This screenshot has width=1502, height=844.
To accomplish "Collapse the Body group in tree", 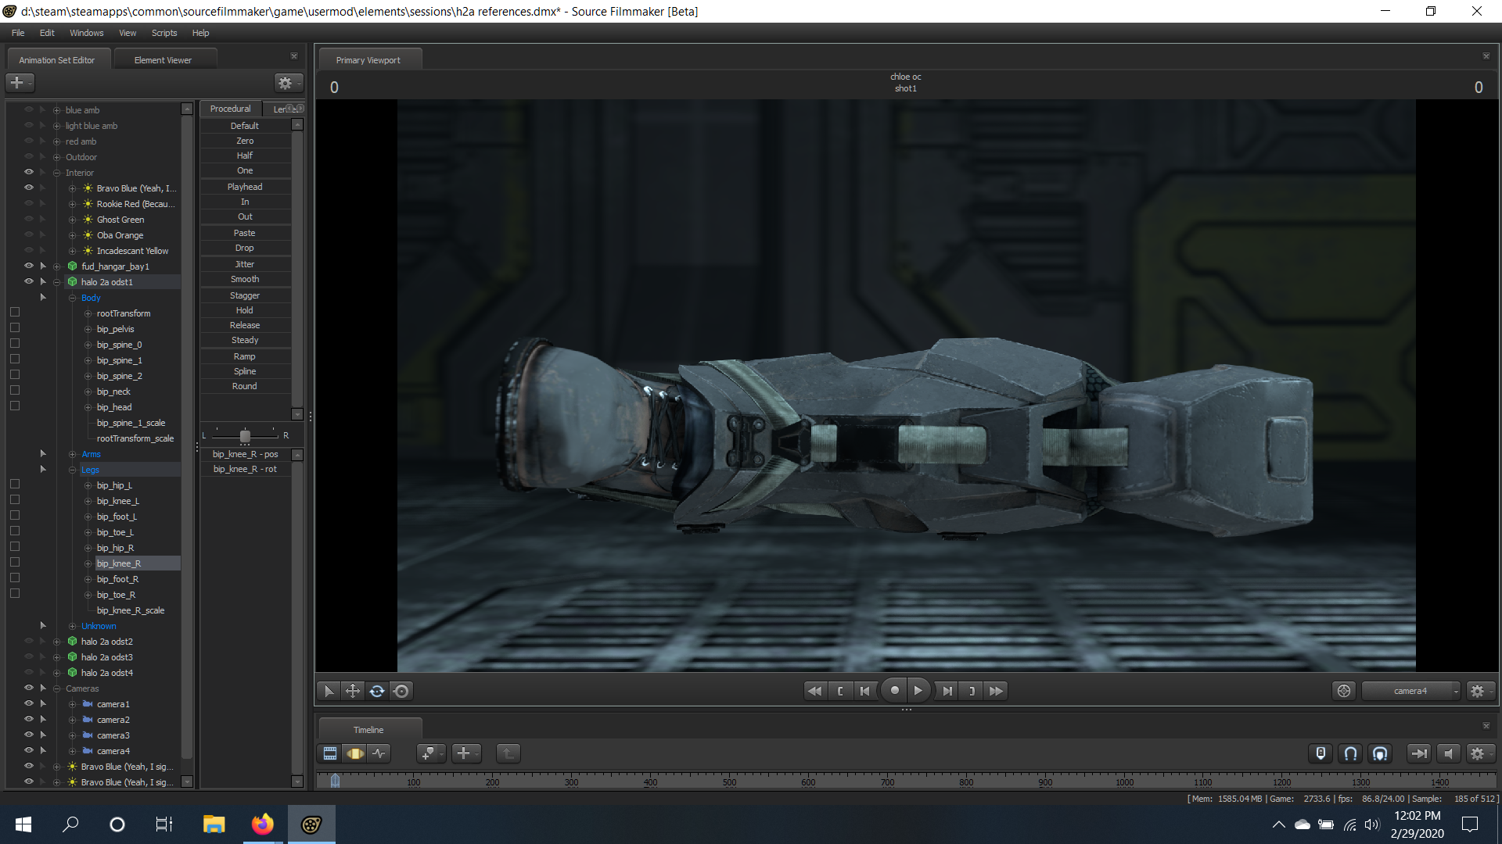I will 72,298.
